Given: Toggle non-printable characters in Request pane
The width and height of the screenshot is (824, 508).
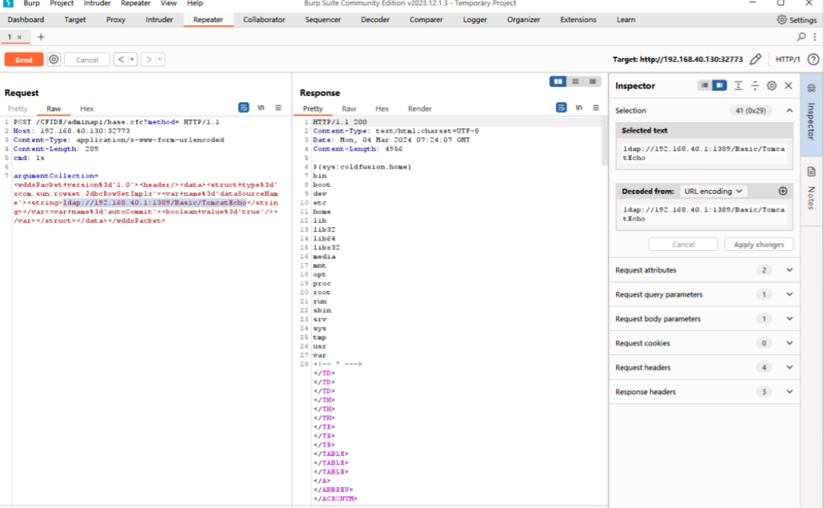Looking at the screenshot, I should (x=262, y=107).
